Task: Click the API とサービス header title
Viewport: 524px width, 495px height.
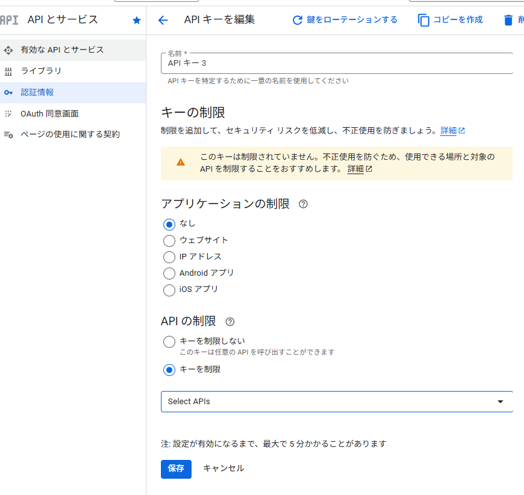Action: 63,19
